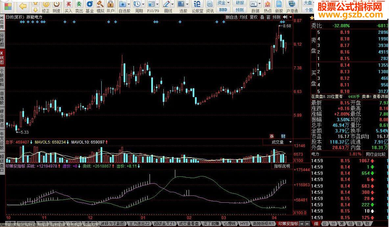Open the 买入 buy icon
Viewport: 389px width, 227px height.
click(x=68, y=4)
